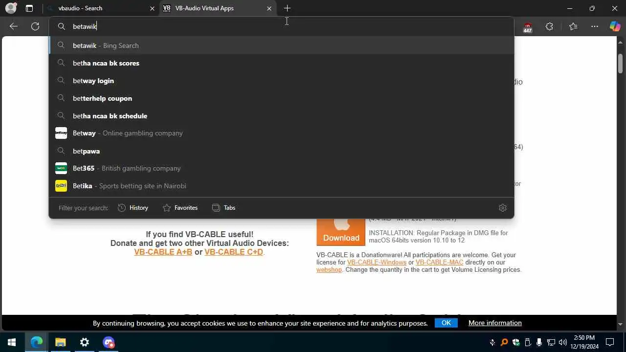The width and height of the screenshot is (626, 352).
Task: Click the page vertical scrollbar thumb
Action: coord(621,64)
